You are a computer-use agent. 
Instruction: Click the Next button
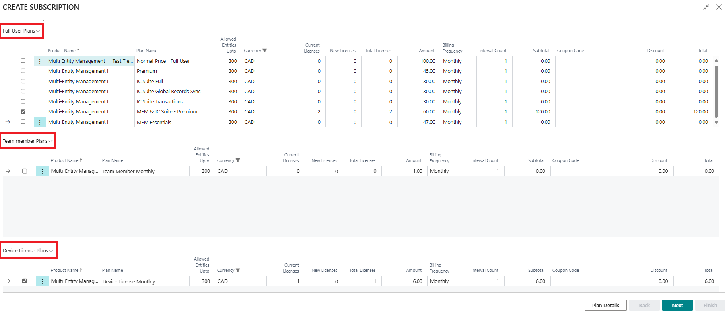(677, 305)
